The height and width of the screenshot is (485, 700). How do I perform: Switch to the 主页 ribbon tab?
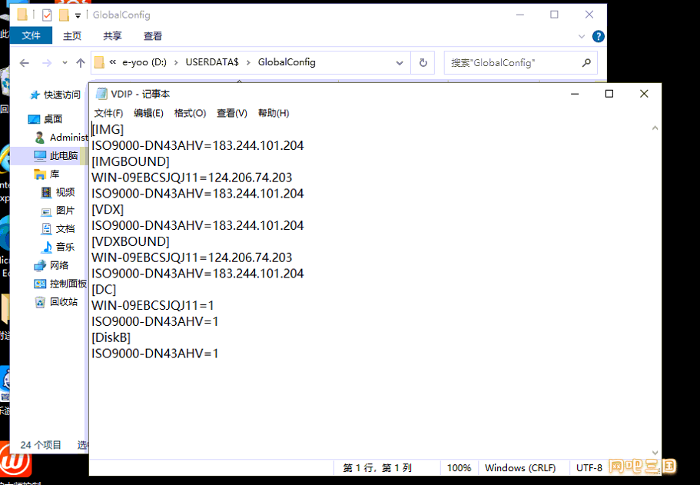point(72,35)
